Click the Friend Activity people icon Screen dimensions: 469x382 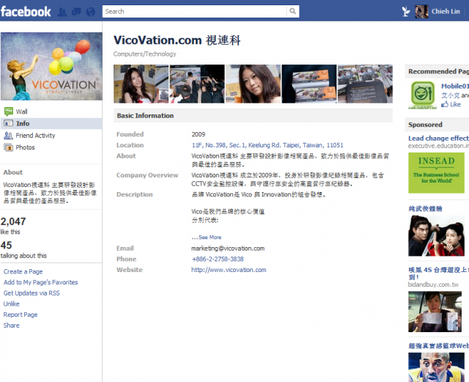point(8,136)
